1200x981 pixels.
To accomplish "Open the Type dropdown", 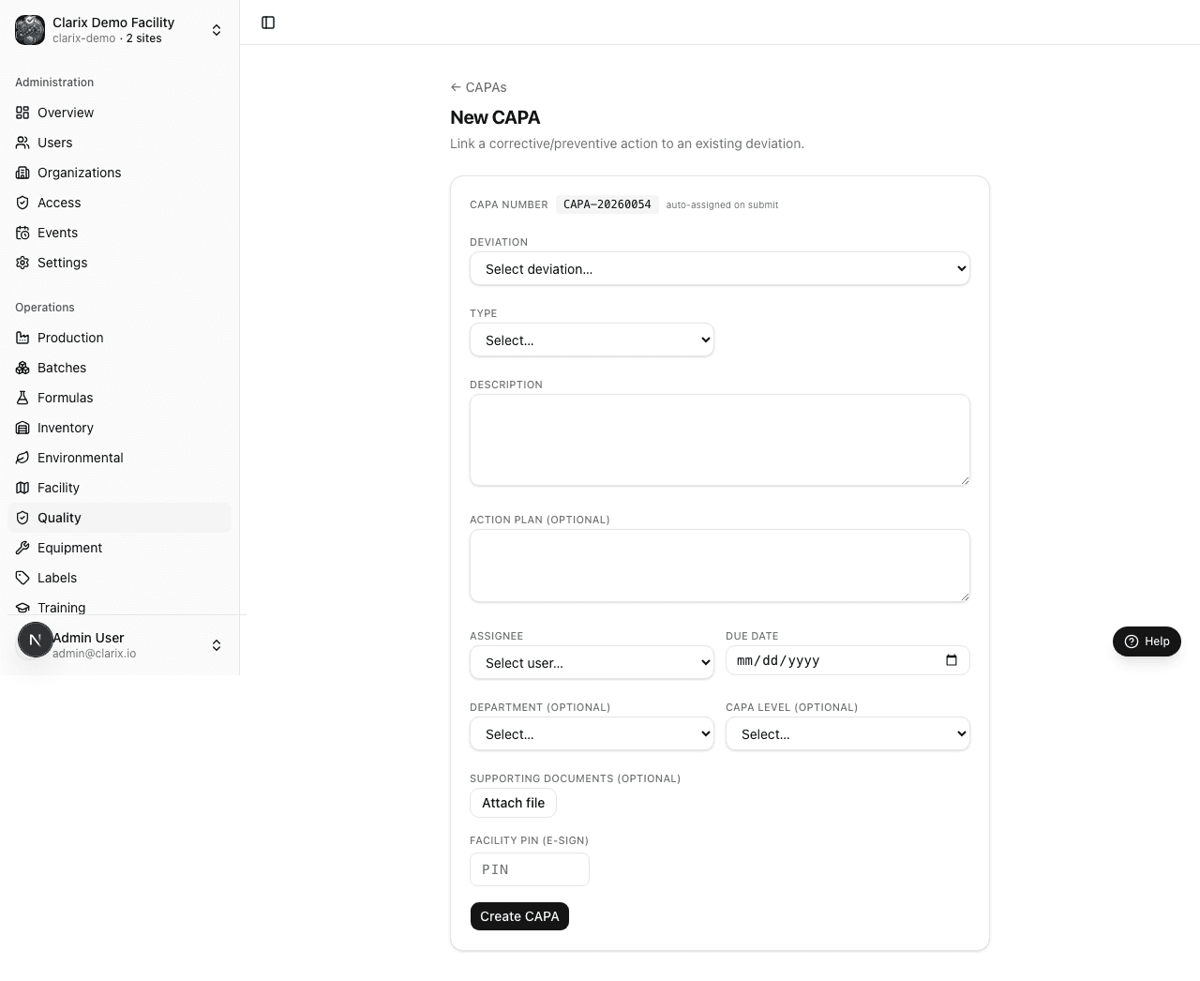I will pos(592,340).
